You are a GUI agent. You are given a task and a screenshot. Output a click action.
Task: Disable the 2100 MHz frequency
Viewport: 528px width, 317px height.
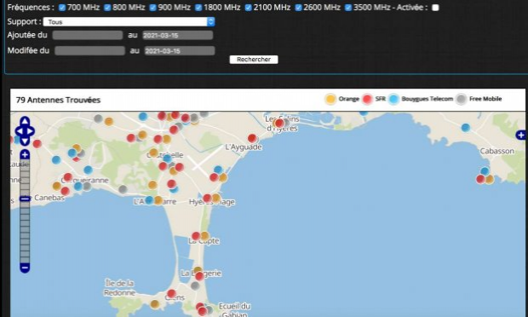pyautogui.click(x=248, y=8)
